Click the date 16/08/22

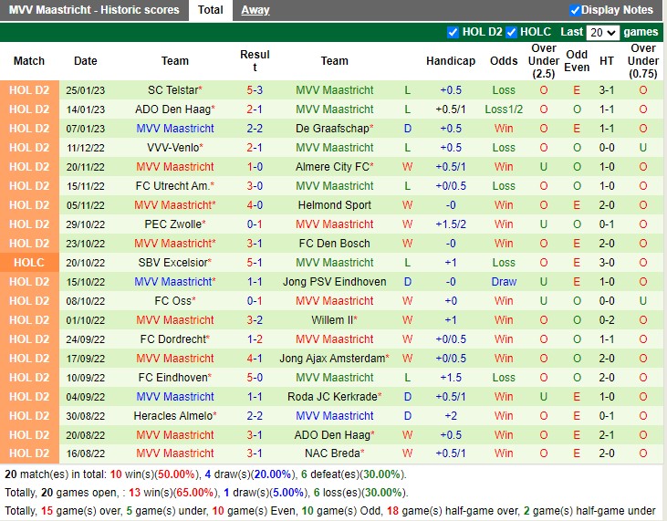pos(86,453)
